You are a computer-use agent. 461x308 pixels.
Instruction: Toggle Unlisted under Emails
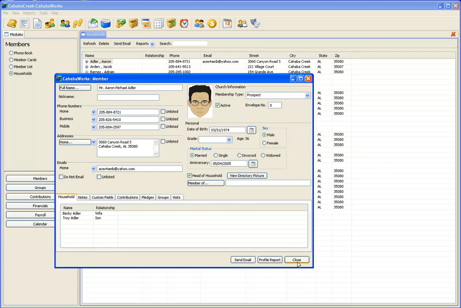coord(99,177)
